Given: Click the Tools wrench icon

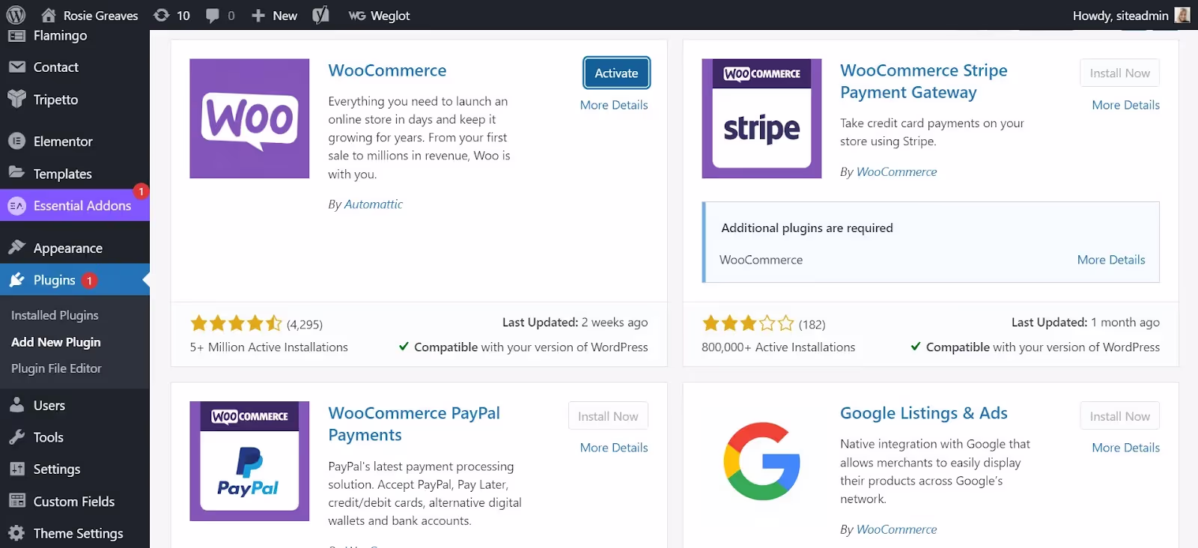Looking at the screenshot, I should (x=16, y=437).
